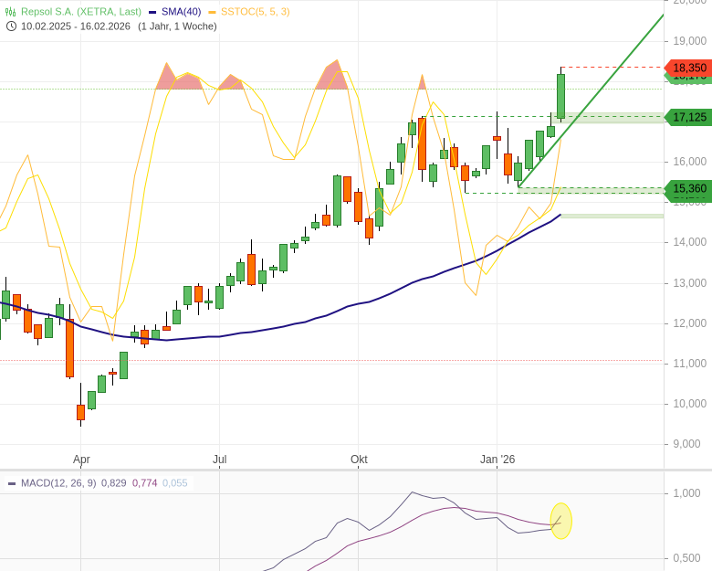Click the dark blue SMA(40) legend marker
The image size is (712, 571).
152,12
